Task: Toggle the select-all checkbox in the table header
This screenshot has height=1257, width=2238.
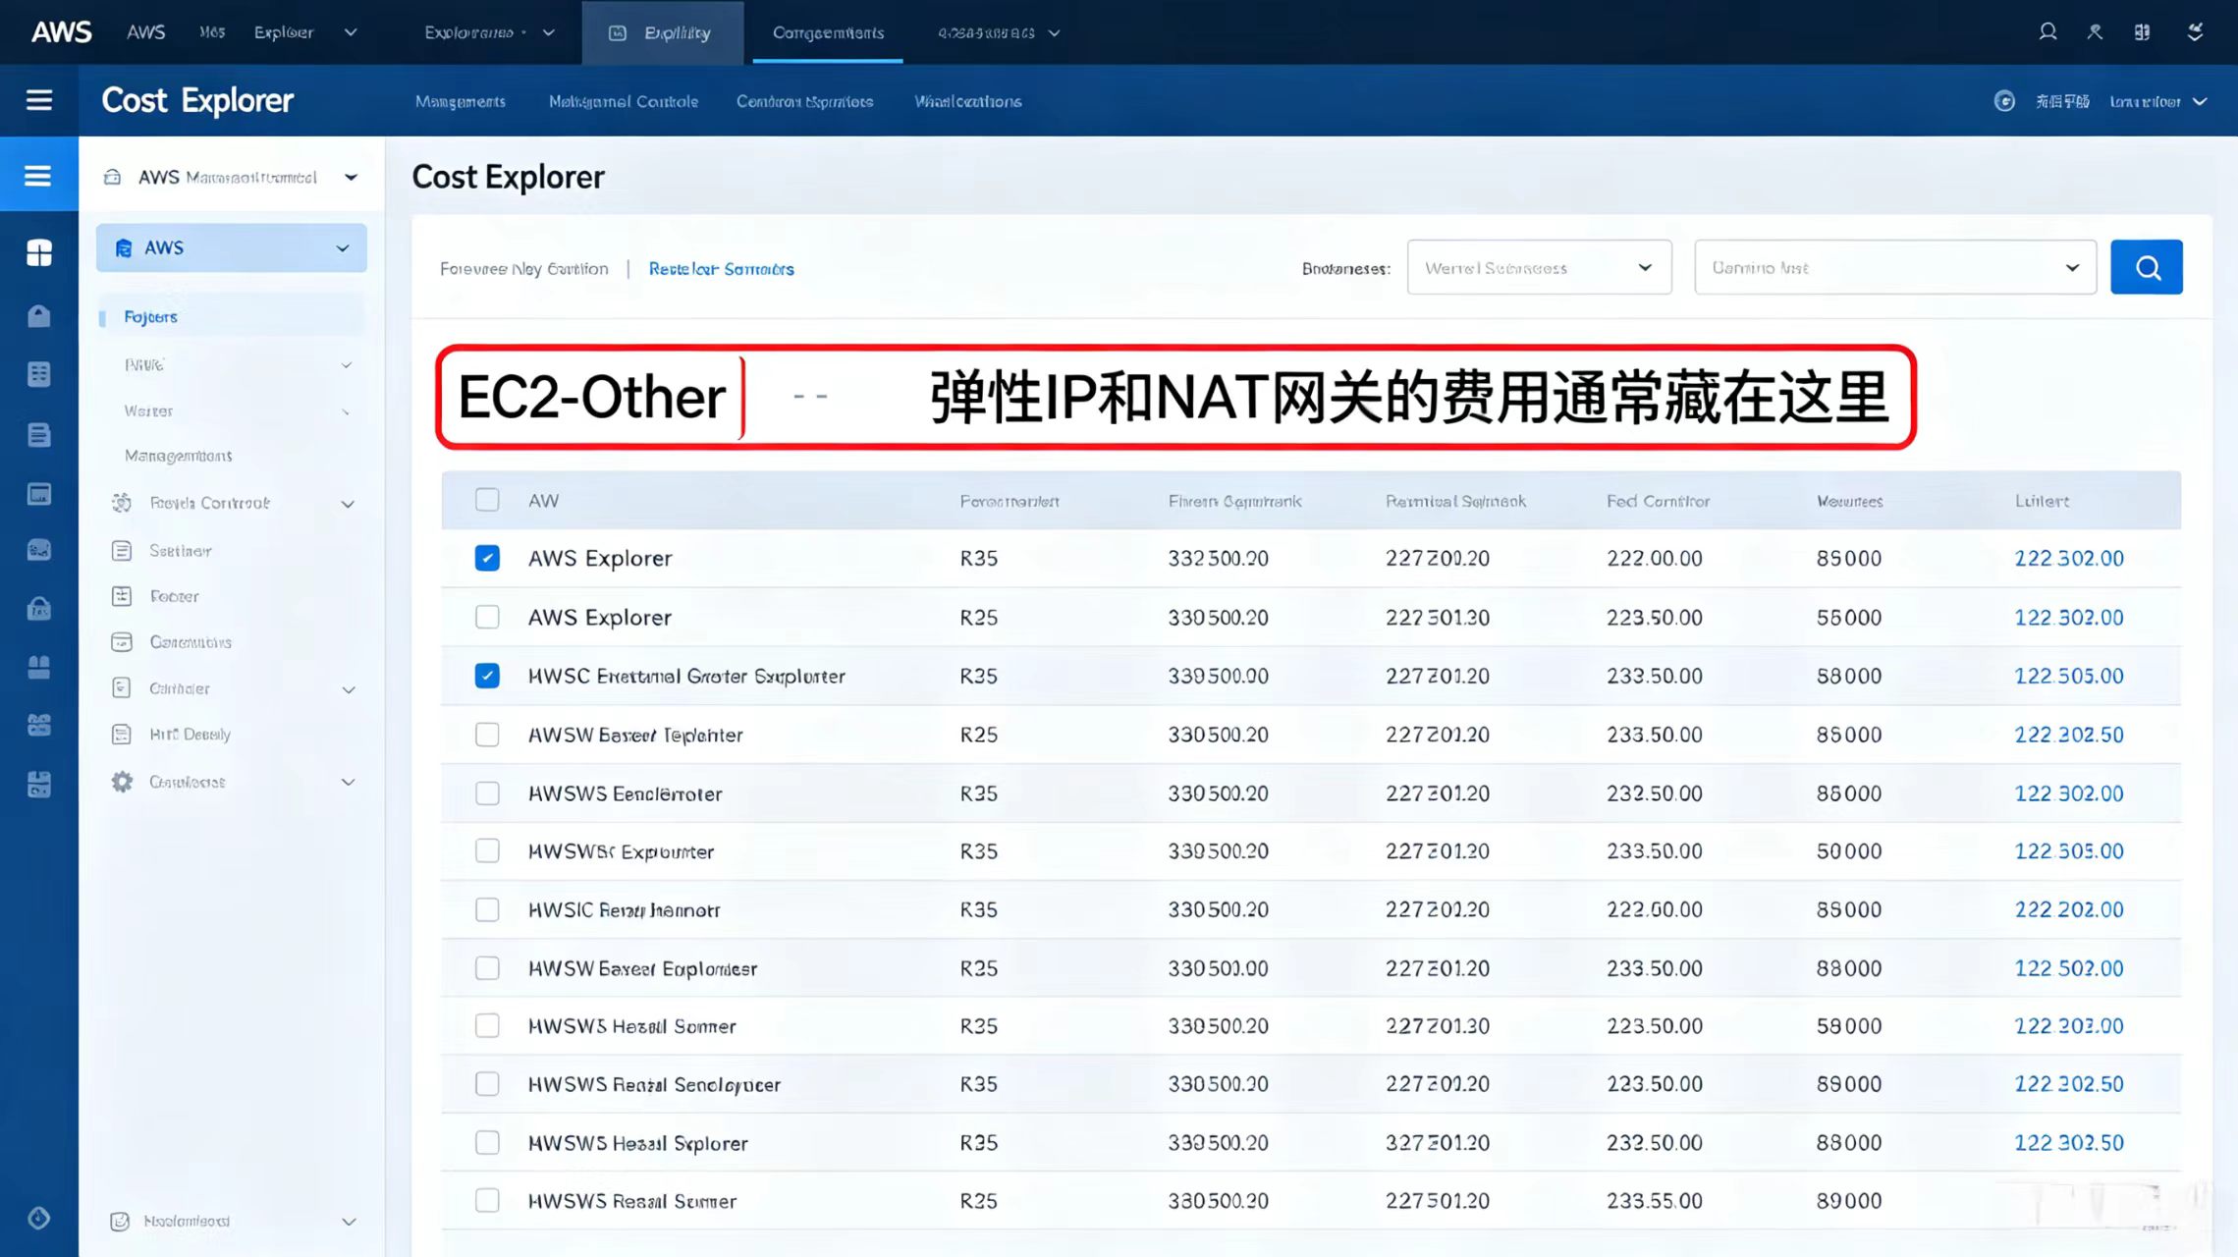Action: (x=487, y=500)
